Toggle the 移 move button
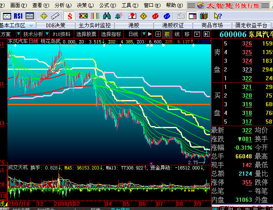 point(187,34)
